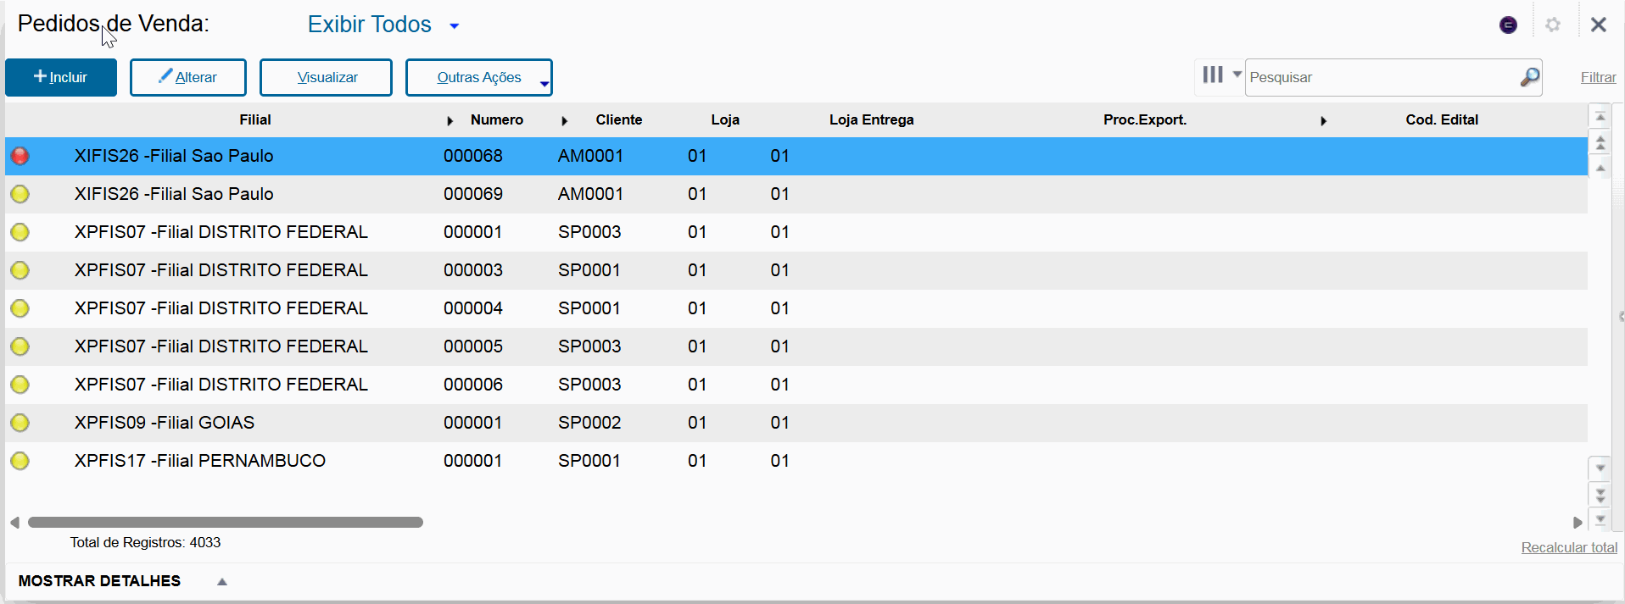Screen dimensions: 1625x604
Task: Expand the MOSTRAR DETALHES panel arrow
Action: coord(222,581)
